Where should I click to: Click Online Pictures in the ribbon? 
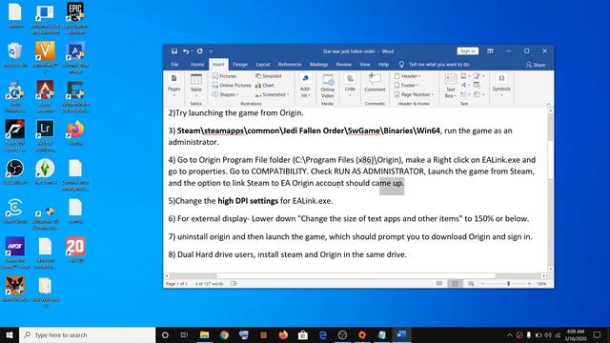click(232, 85)
